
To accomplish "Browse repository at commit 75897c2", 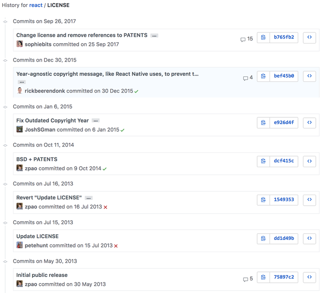I will (x=310, y=277).
